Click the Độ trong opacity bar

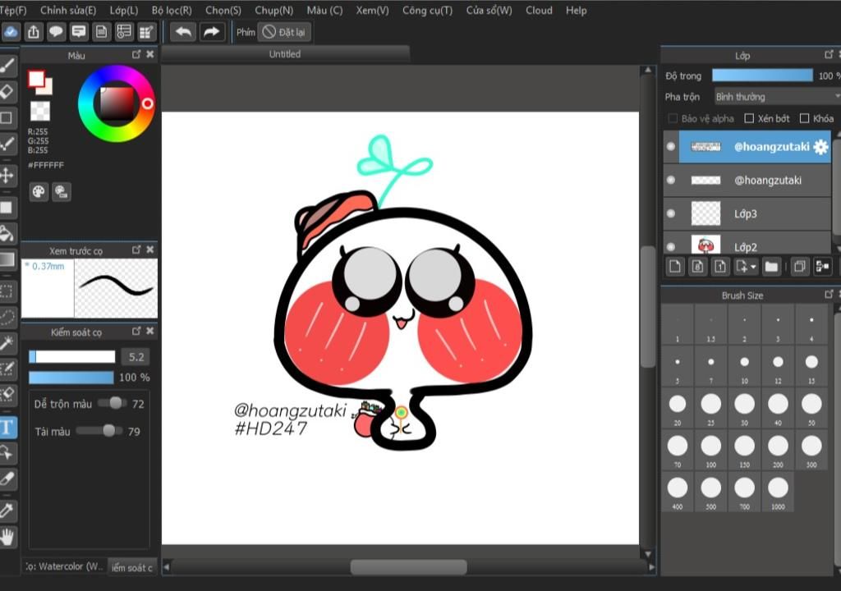(x=762, y=76)
